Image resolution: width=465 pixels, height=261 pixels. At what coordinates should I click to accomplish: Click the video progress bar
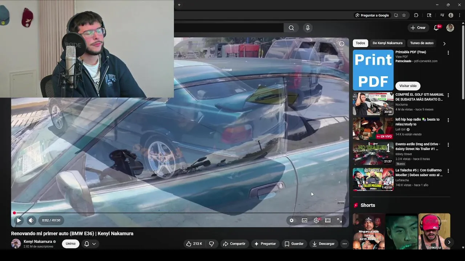point(180,213)
